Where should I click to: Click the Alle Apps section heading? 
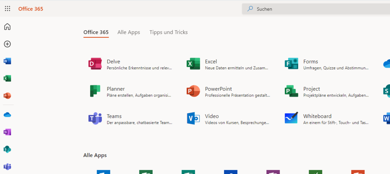[95, 155]
